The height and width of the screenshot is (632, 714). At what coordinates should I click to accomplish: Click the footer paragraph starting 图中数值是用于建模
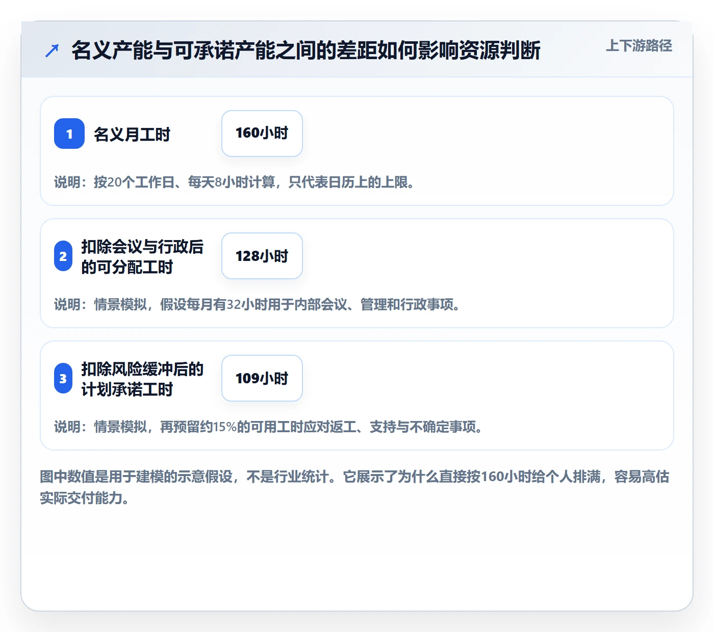point(355,487)
